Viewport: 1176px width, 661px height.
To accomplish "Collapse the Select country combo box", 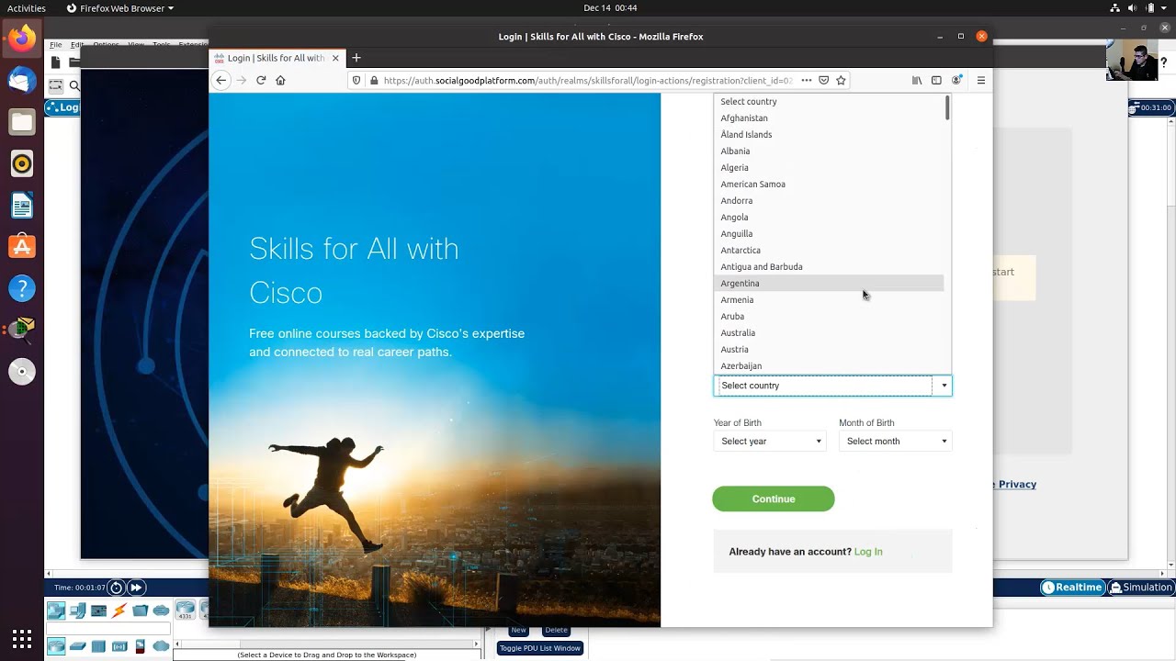I will (832, 386).
